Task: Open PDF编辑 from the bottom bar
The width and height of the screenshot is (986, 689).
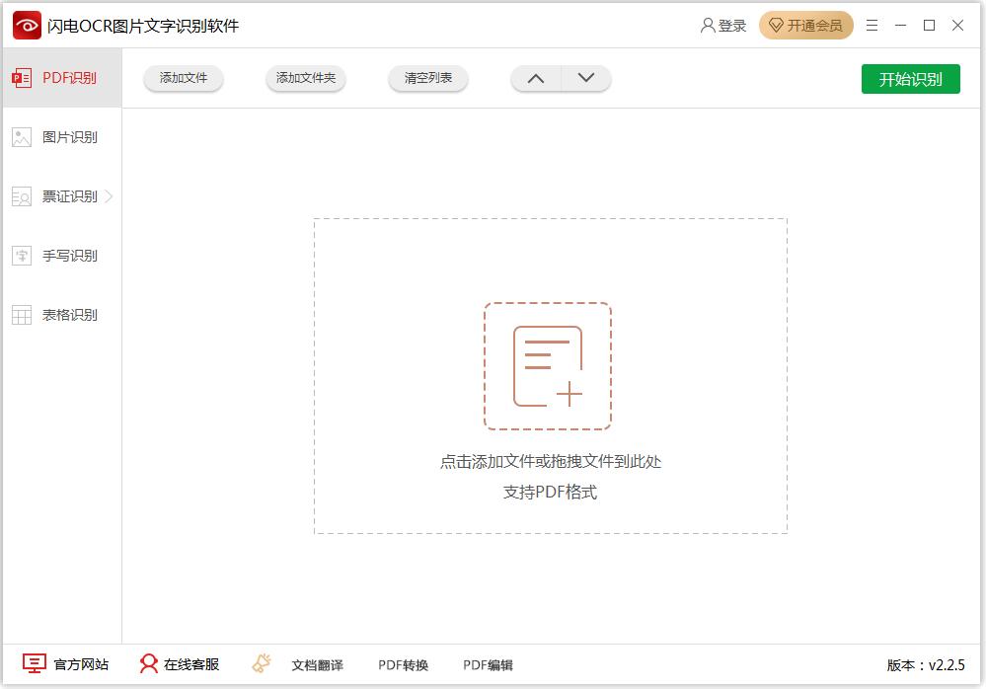Action: [x=486, y=664]
